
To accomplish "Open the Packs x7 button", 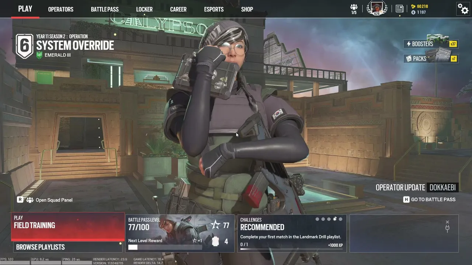I will [x=431, y=59].
